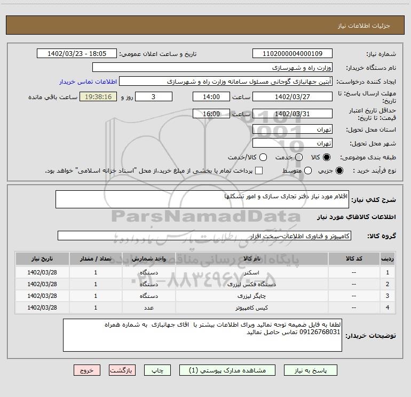This screenshot has height=397, width=411.
Task: Click the پاسخ به نیاز button
Action: point(311,370)
